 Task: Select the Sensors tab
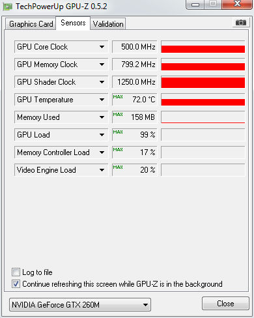coord(73,23)
